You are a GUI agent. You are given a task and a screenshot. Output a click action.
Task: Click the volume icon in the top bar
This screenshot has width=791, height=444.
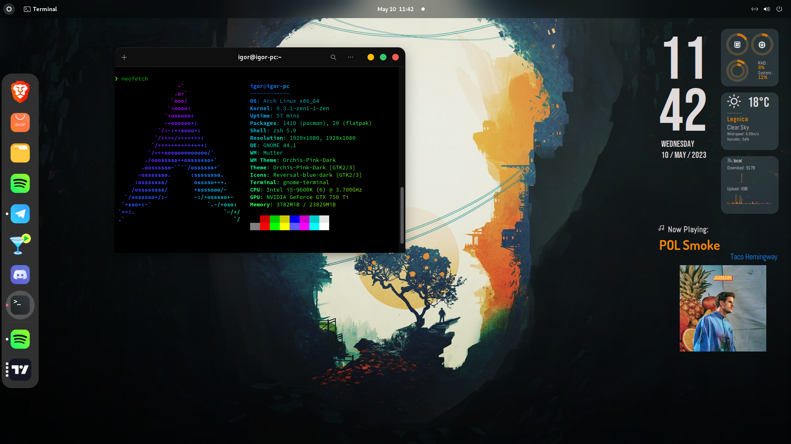[766, 9]
